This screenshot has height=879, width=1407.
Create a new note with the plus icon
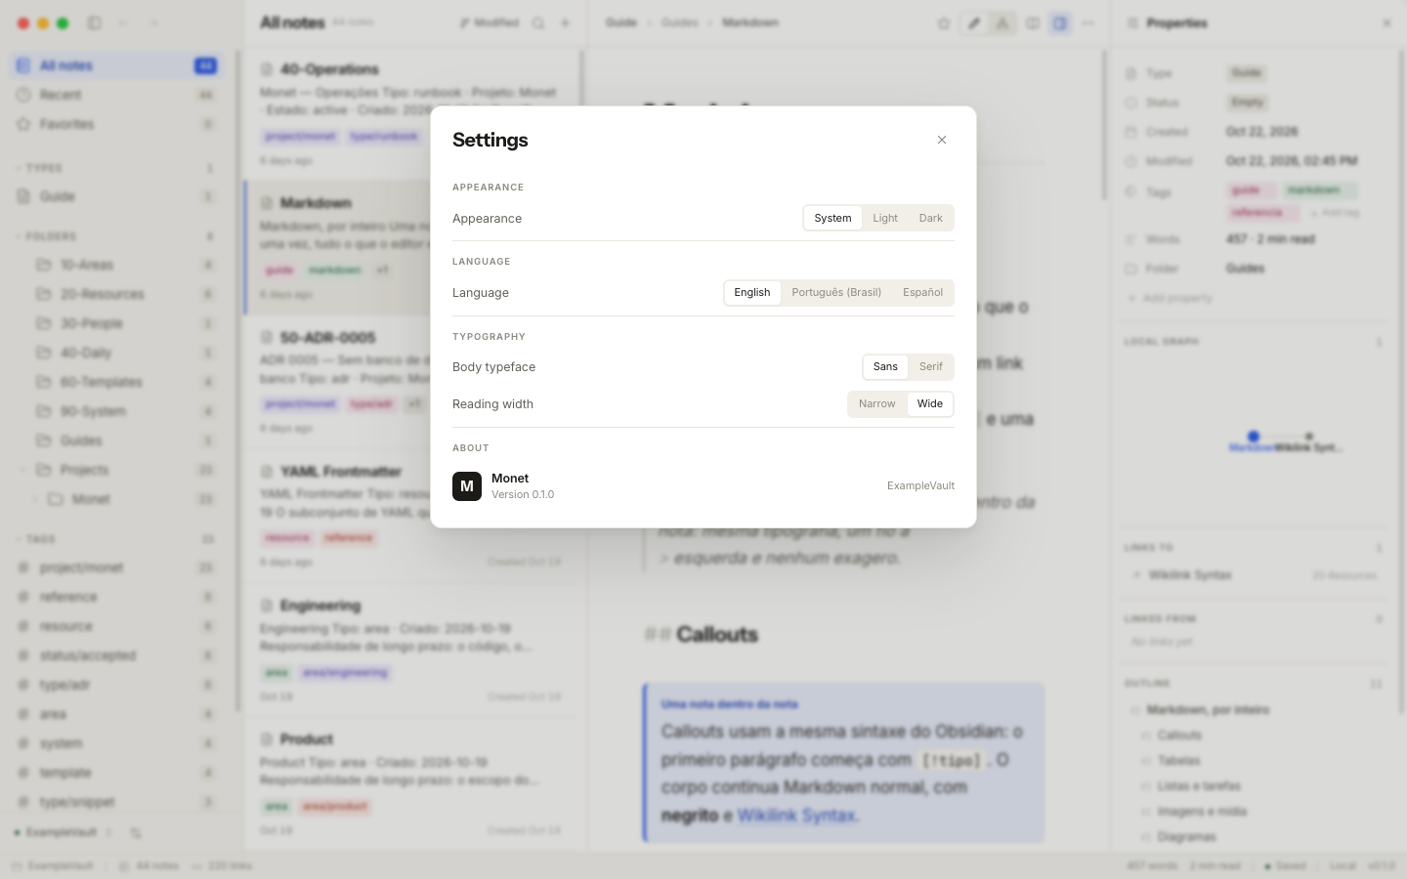pos(565,22)
